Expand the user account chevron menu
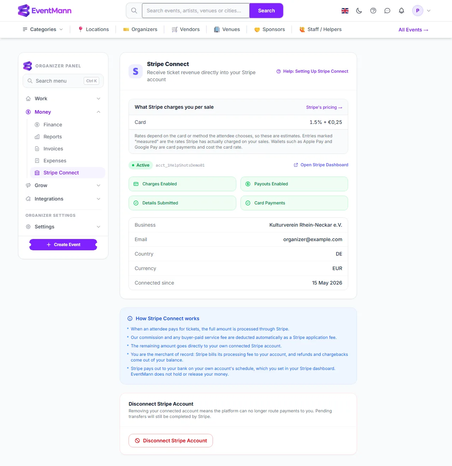 [429, 11]
